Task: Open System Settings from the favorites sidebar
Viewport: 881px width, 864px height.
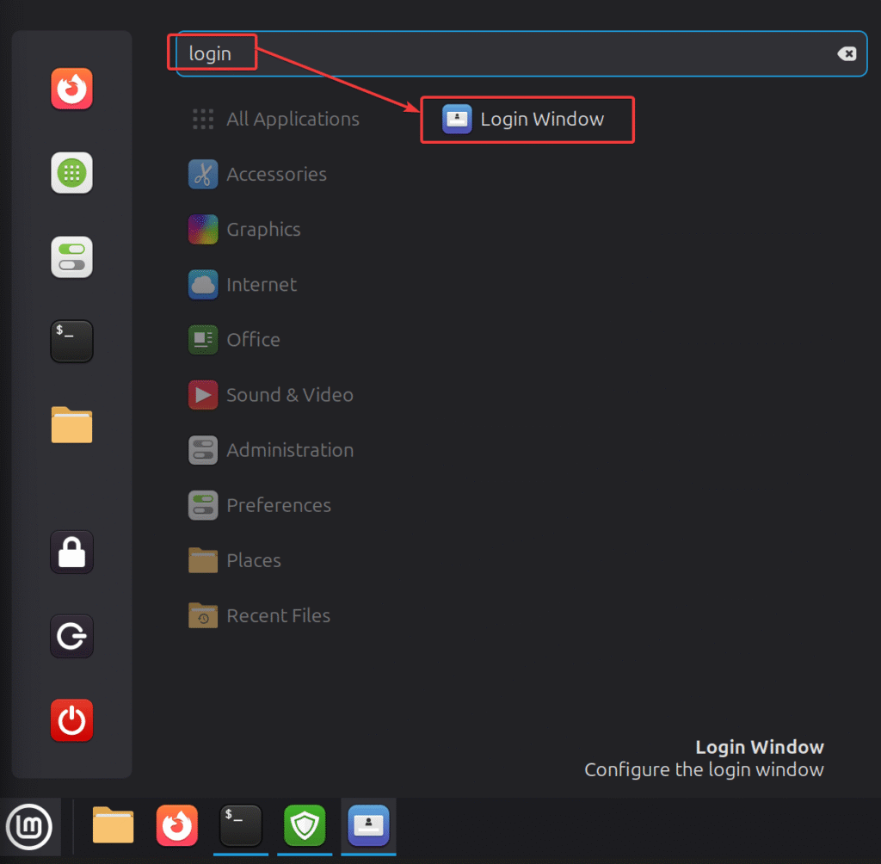Action: click(x=71, y=257)
